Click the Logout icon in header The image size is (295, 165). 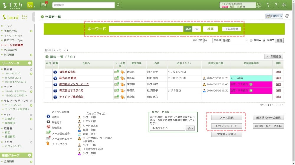coord(259,5)
